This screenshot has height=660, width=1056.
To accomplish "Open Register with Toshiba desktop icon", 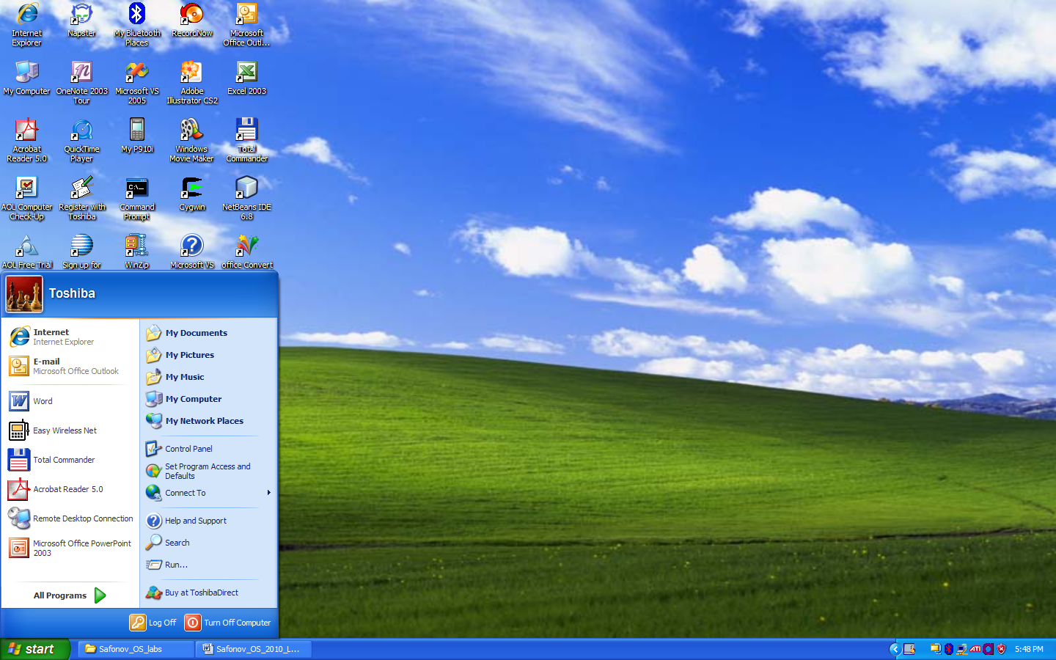I will pos(81,198).
